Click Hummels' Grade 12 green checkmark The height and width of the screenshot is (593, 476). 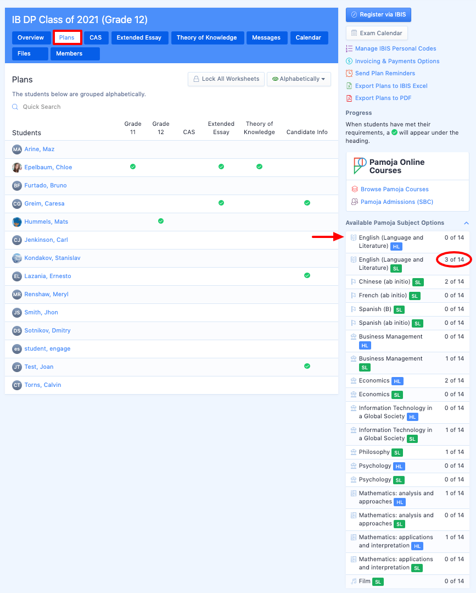[x=161, y=221]
